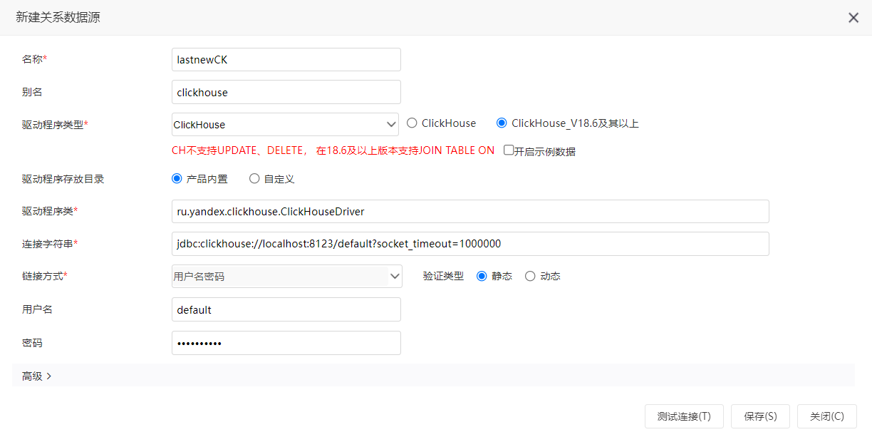Select the plain ClickHouse radio option

412,123
